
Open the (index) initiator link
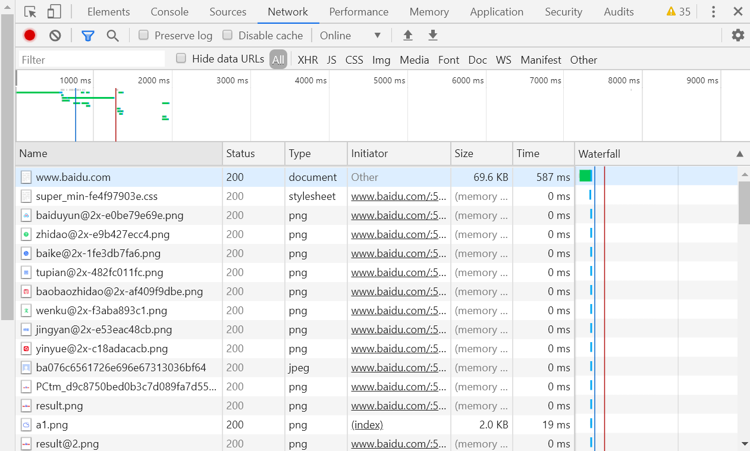367,424
